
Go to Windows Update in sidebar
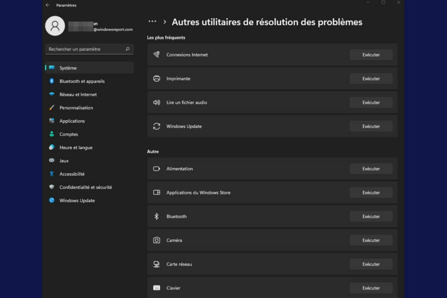(x=89, y=201)
